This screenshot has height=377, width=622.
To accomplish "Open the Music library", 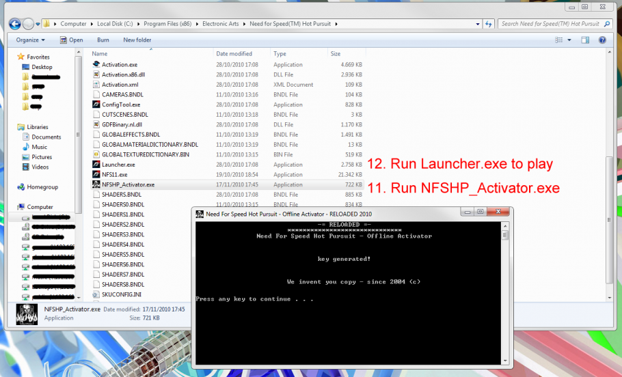I will tap(39, 147).
